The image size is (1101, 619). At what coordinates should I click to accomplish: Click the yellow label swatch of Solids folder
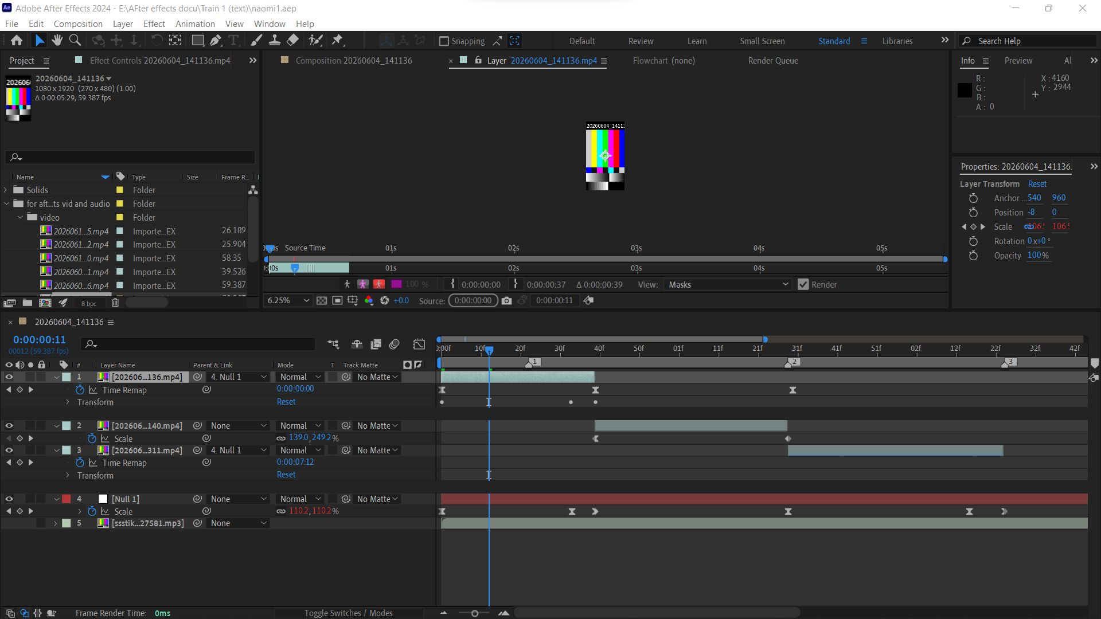point(120,190)
